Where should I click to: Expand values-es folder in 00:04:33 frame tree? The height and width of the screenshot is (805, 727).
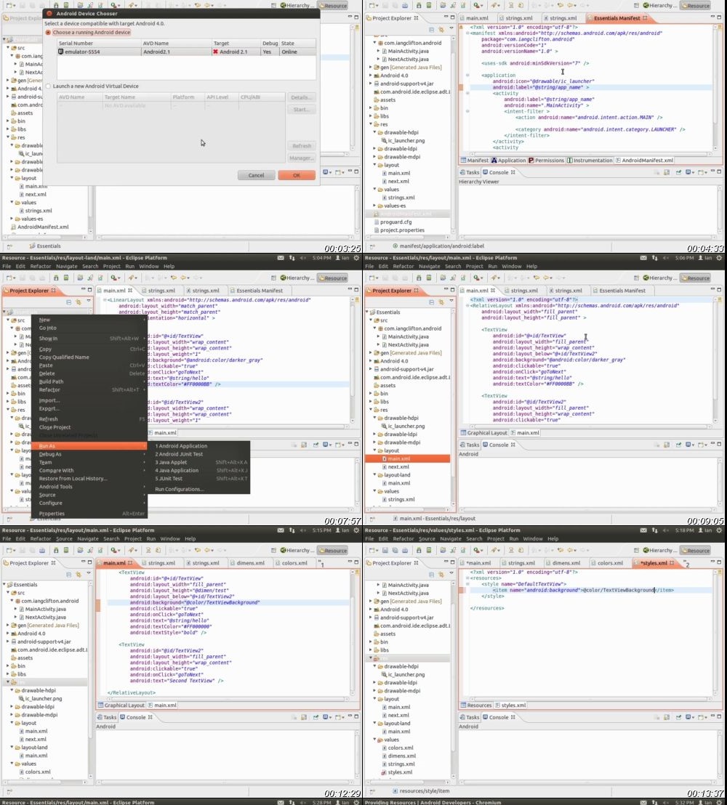(374, 206)
